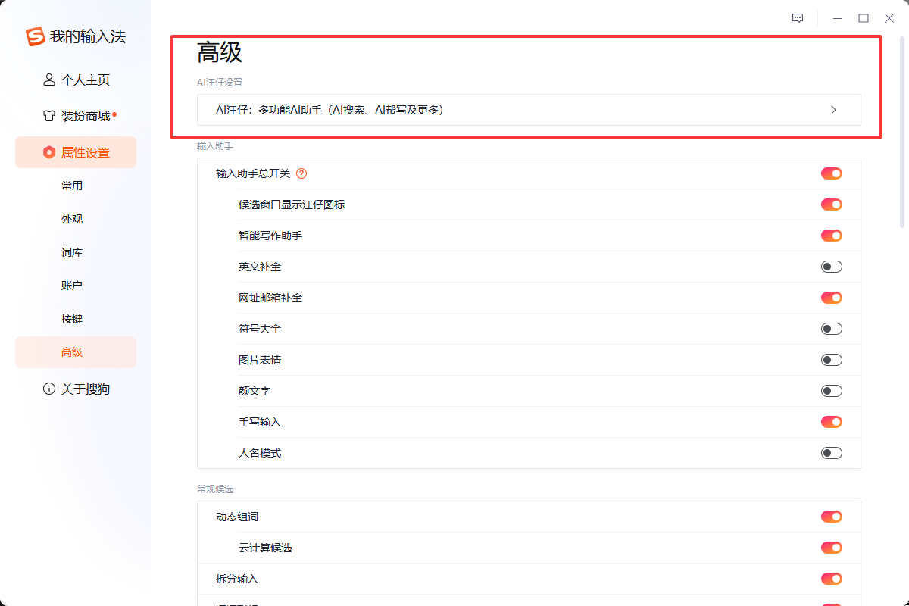Turn on the 符号大全 switch

[831, 329]
